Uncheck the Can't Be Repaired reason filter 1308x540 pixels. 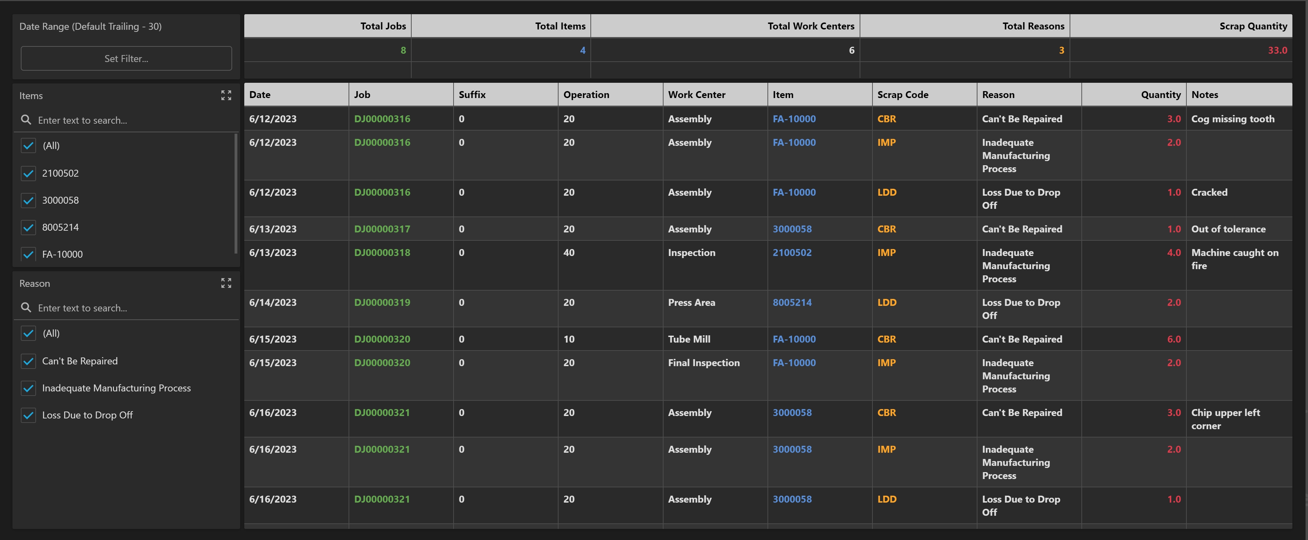pos(28,361)
